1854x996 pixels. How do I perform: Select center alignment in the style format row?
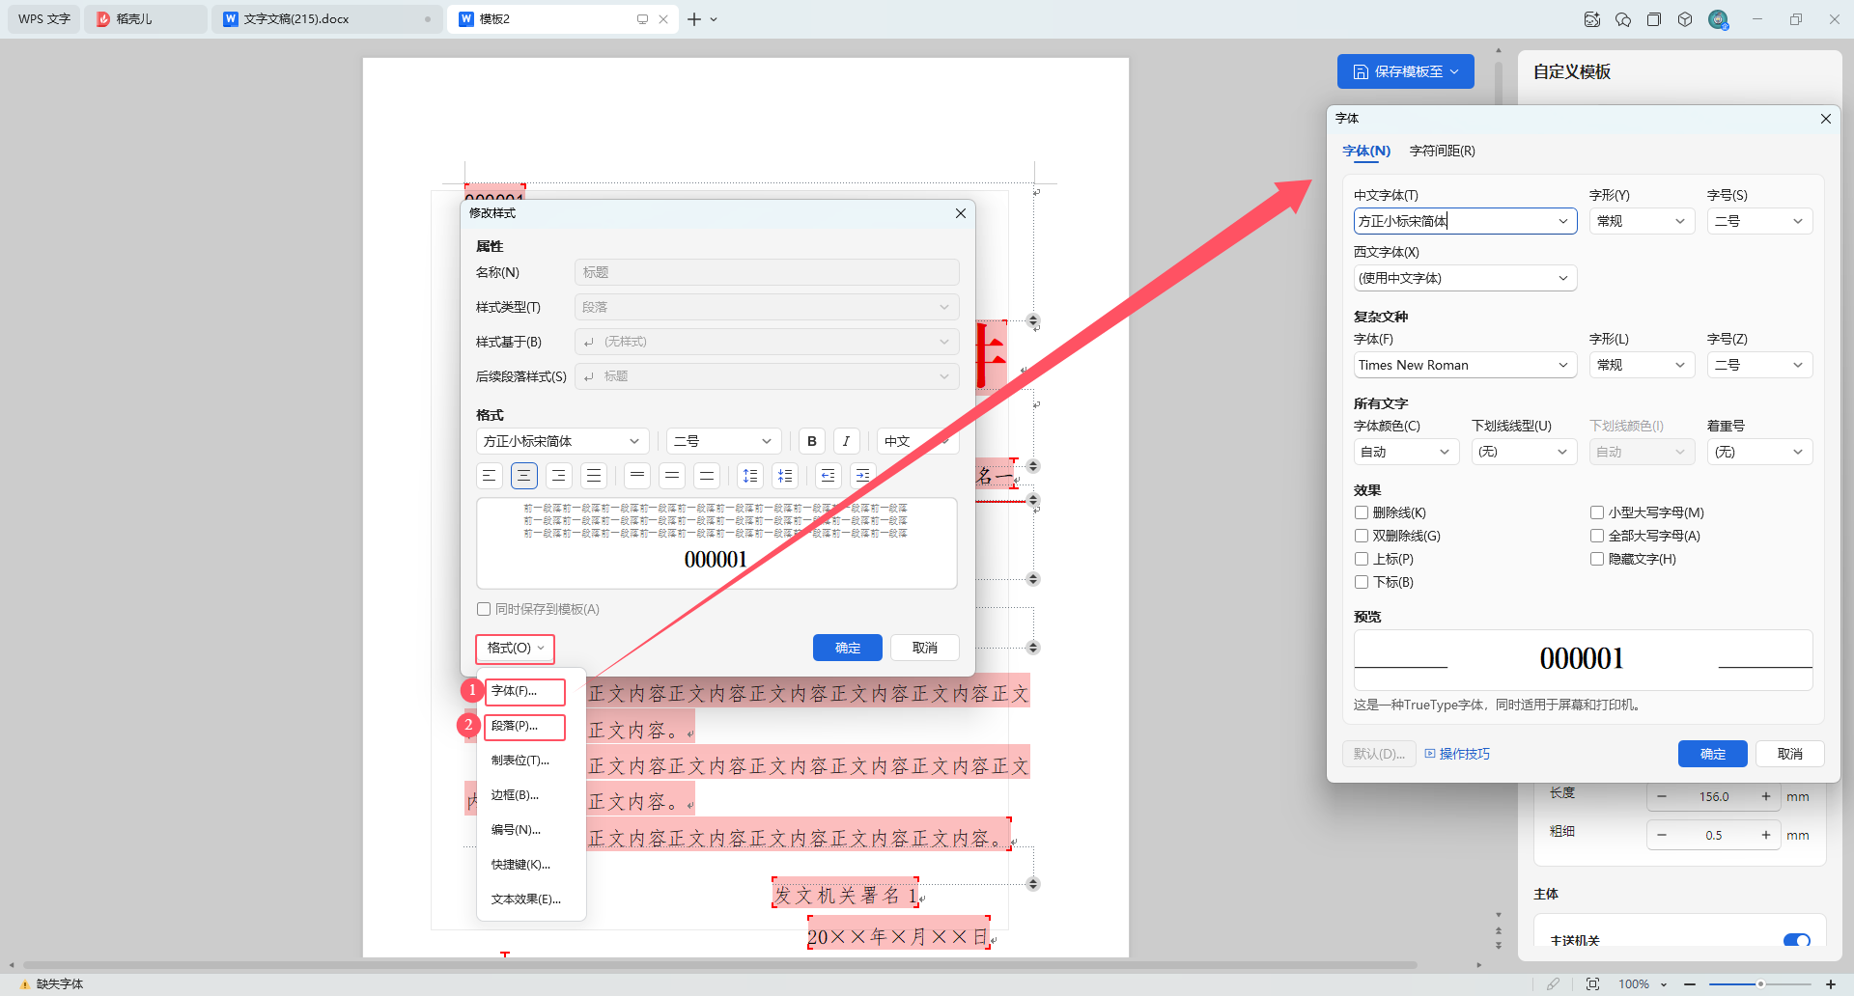[x=523, y=476]
